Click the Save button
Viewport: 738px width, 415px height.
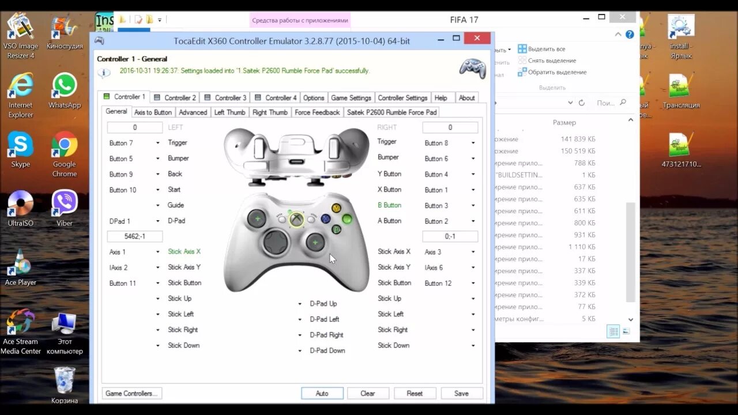coord(461,393)
